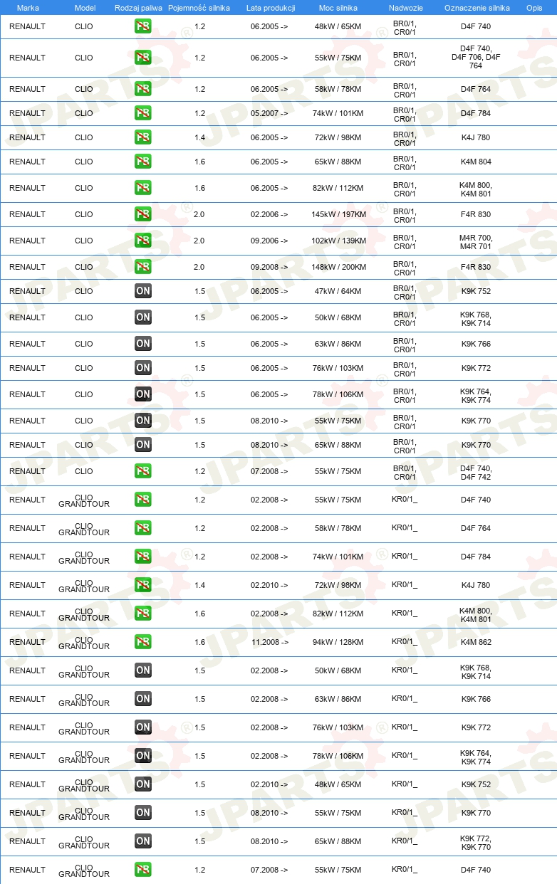Click the Rodzaj paliwa column header
The height and width of the screenshot is (884, 557).
pos(138,8)
